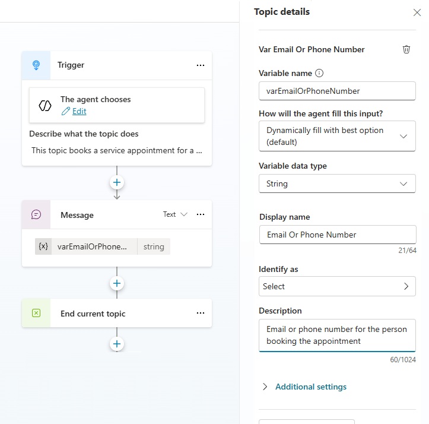
Task: Open the Trigger node more options menu
Action: coord(201,65)
